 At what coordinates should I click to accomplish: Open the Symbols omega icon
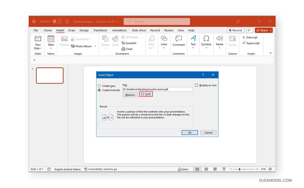(206, 39)
